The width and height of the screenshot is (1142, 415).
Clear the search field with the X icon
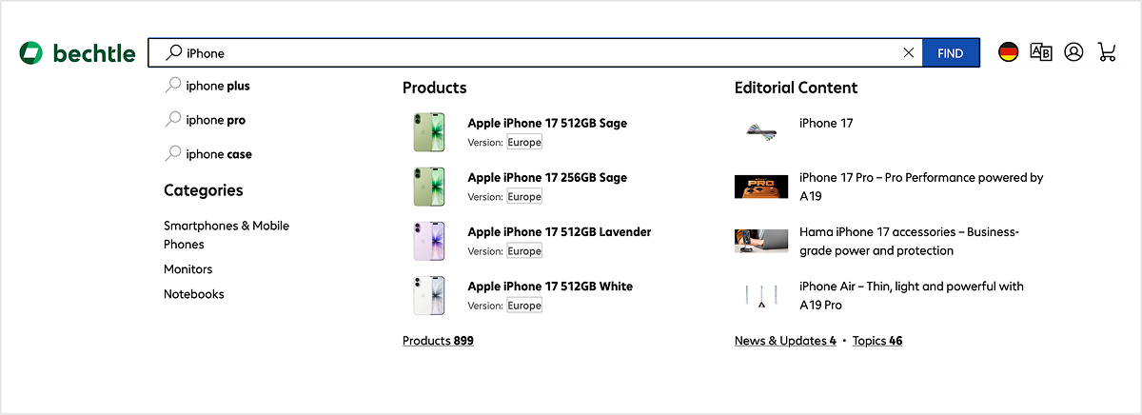coord(908,53)
